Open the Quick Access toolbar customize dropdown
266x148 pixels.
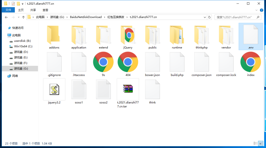click(x=23, y=4)
